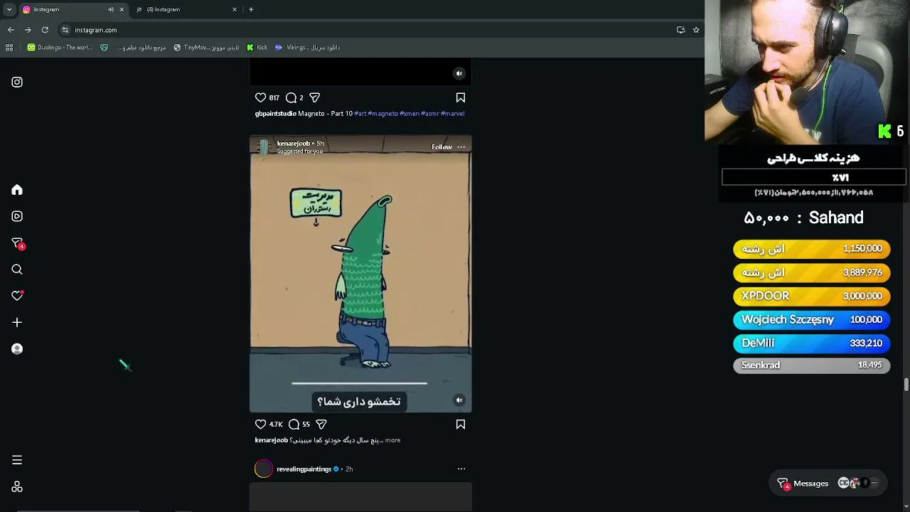
Task: Open Reels from the sidebar
Action: (x=17, y=216)
